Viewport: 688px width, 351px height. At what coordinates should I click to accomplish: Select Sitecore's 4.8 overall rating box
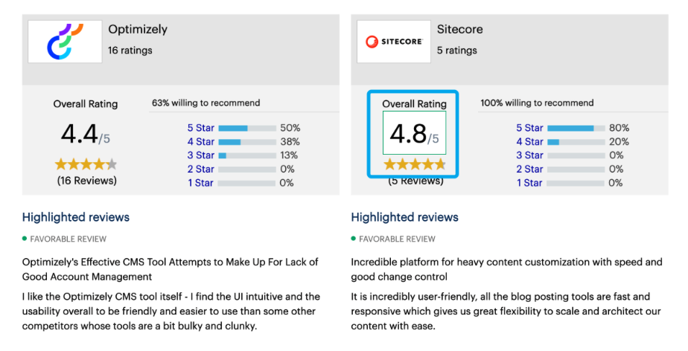pos(414,134)
